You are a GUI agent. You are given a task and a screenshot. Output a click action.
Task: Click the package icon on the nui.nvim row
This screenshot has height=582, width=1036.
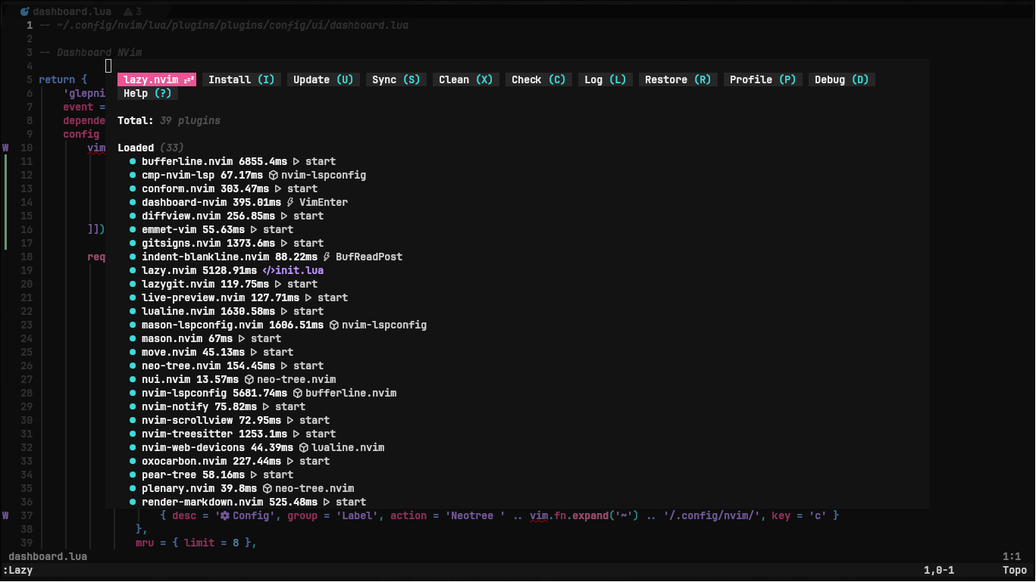point(249,379)
